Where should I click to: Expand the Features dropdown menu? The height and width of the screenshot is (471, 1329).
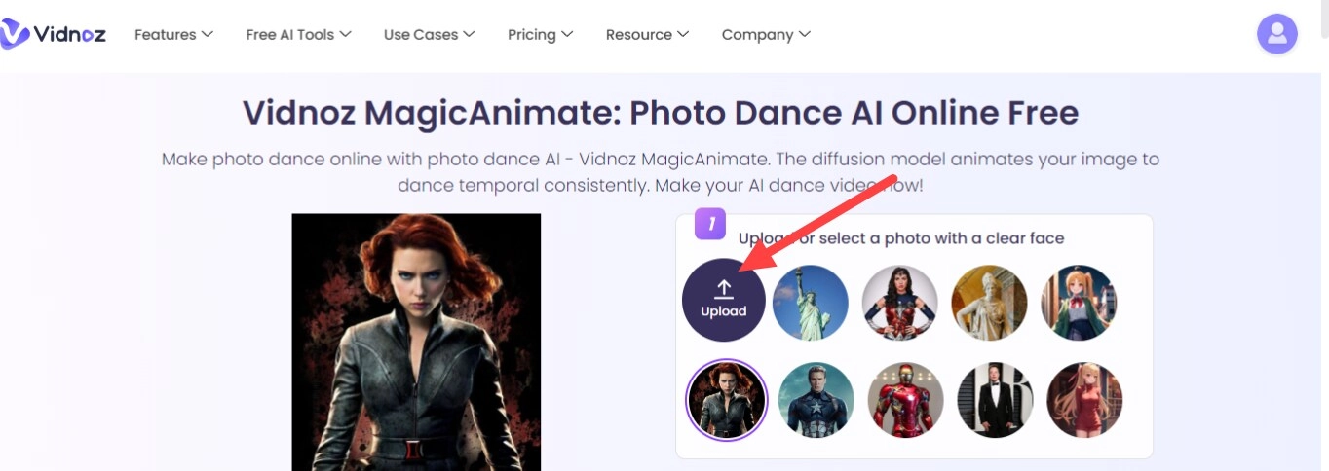point(173,34)
